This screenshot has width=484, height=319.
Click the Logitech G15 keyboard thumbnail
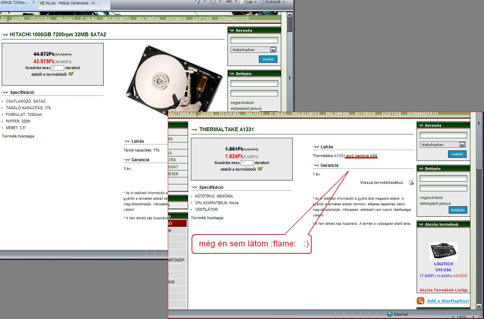(x=444, y=251)
